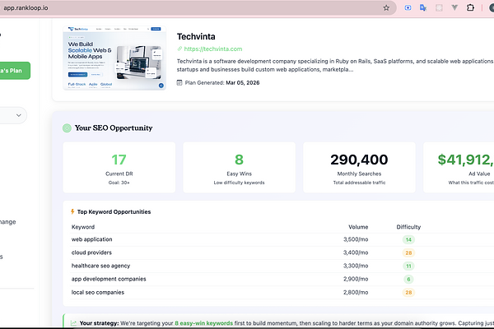Open the Google Translate extension icon

423,7
